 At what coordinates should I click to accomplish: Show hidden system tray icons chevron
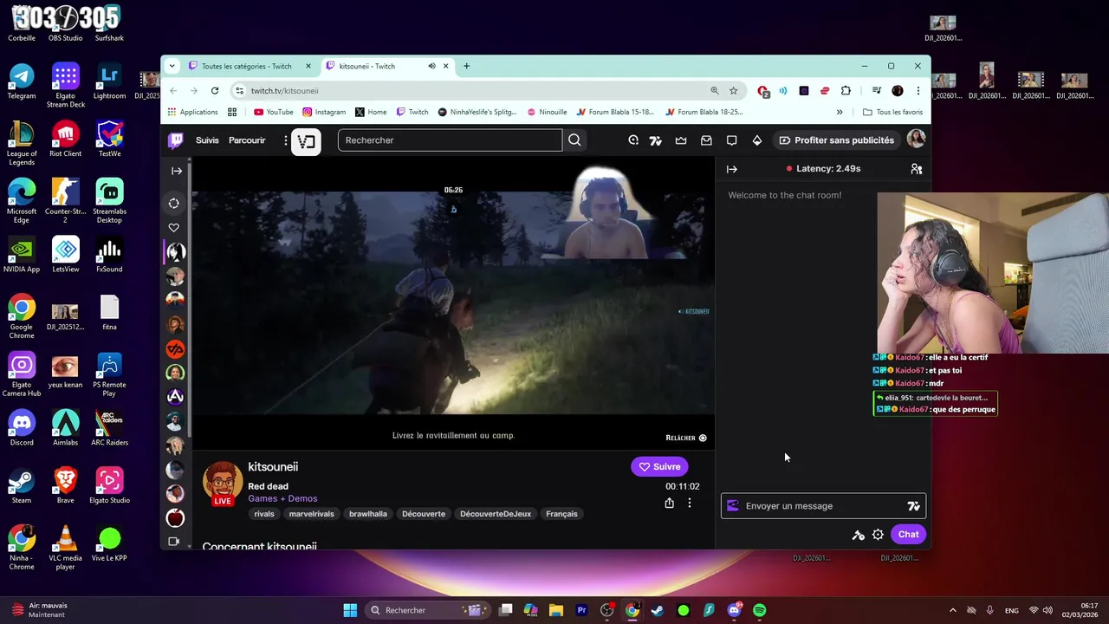pos(953,610)
